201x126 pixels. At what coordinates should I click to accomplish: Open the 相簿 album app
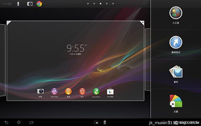(x=68, y=93)
